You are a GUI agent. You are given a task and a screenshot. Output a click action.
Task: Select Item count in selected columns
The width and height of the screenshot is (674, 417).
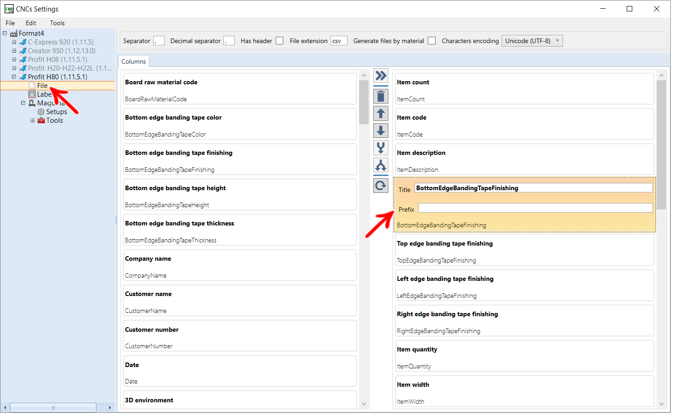coord(525,89)
